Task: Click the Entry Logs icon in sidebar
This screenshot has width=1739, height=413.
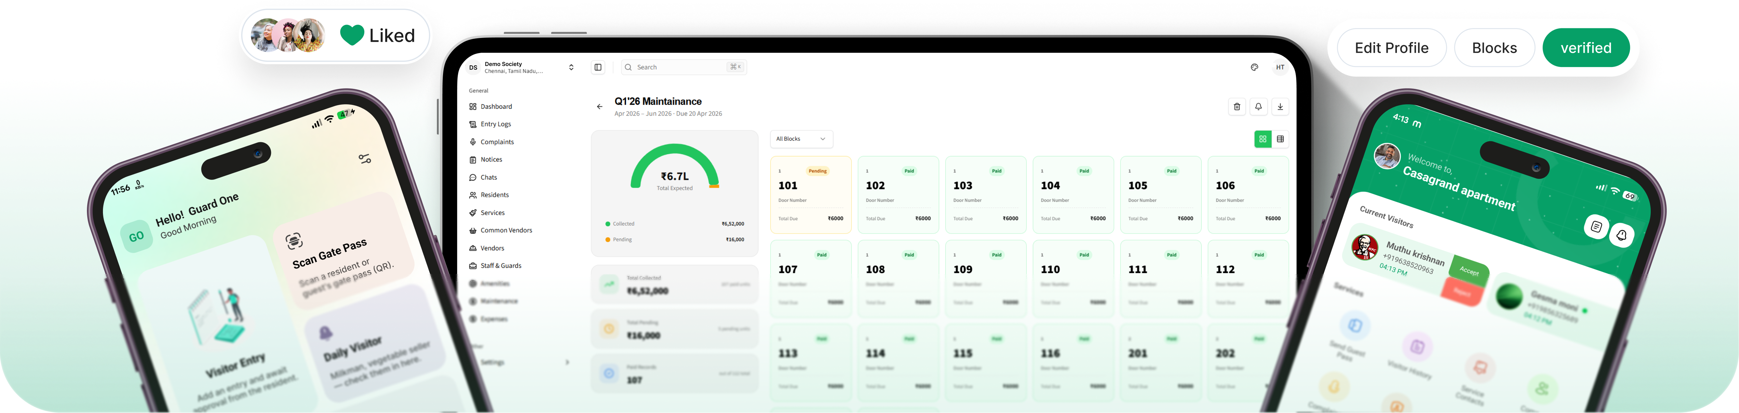Action: (x=472, y=124)
